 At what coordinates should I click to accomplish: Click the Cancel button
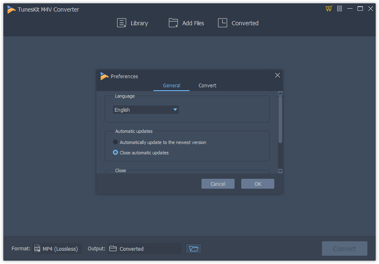click(x=218, y=184)
